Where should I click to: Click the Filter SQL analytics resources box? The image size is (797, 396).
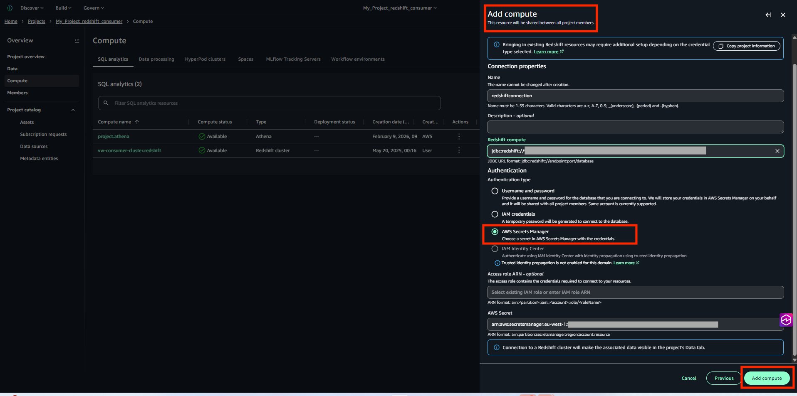pyautogui.click(x=269, y=103)
